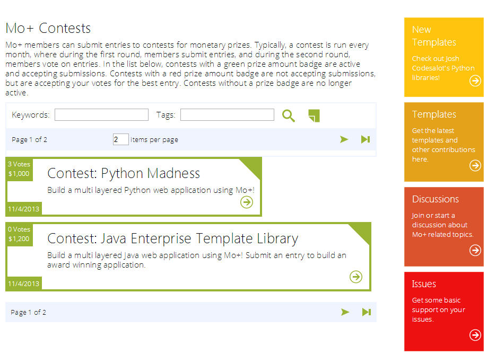Advance a page with the bottom arrow icon
The height and width of the screenshot is (355, 487).
click(x=345, y=312)
